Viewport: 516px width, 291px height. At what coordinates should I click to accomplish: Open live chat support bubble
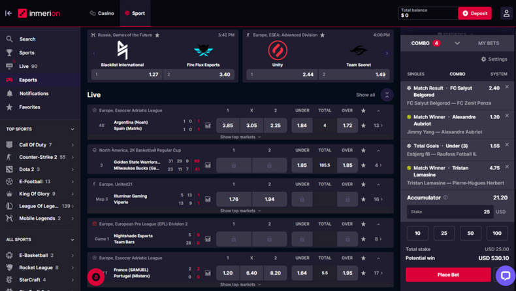coord(504,275)
